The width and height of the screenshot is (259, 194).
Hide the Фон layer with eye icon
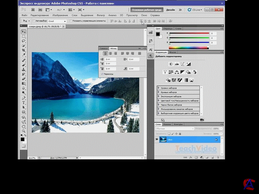pos(157,139)
